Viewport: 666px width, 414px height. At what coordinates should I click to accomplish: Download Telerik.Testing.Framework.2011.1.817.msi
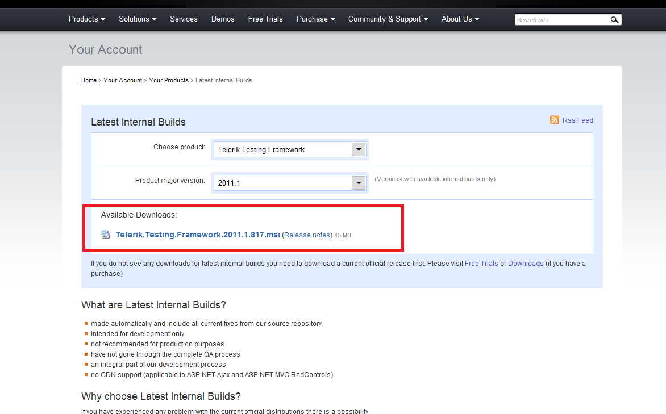click(198, 235)
